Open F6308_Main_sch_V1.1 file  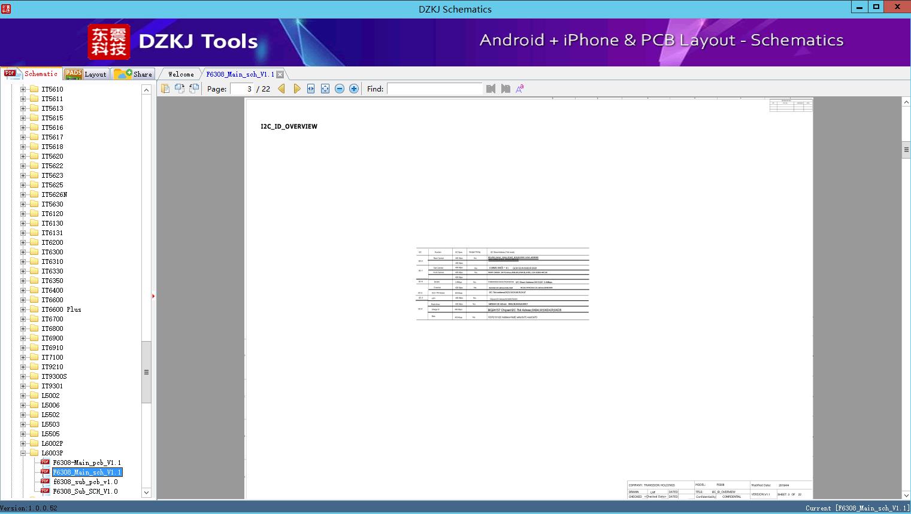pos(87,472)
